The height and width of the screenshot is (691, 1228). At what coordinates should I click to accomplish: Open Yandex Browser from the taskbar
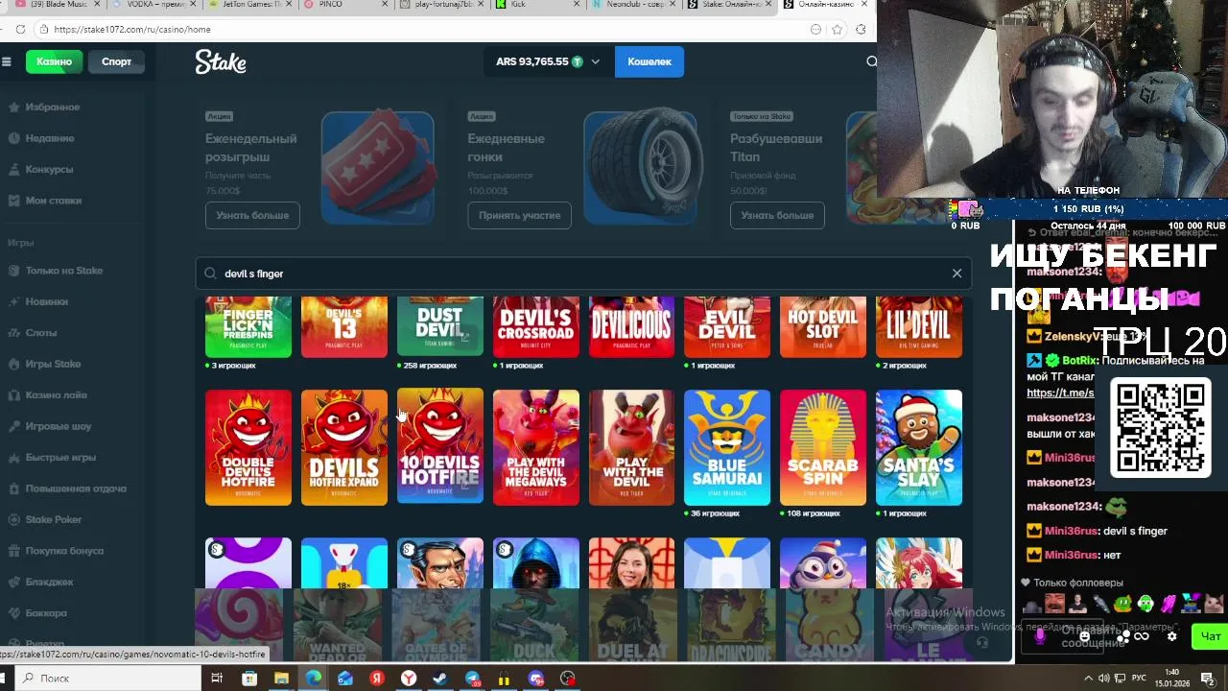point(409,679)
